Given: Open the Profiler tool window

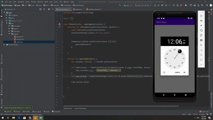Looking at the screenshot, I should coord(26,112).
